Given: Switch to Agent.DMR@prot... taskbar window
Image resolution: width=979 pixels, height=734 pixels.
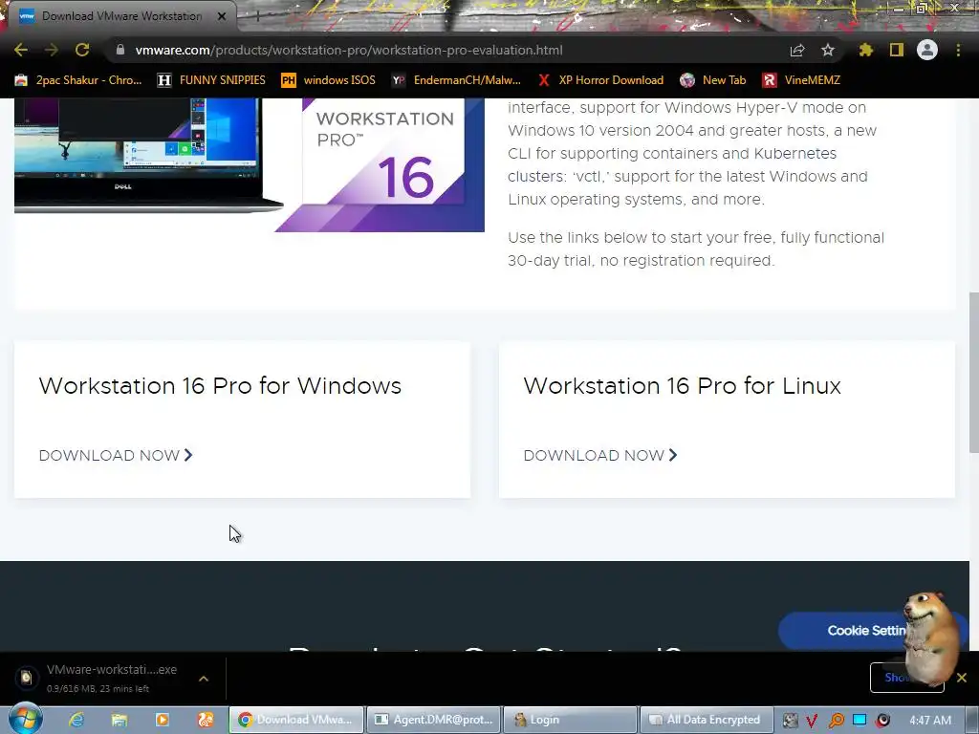Looking at the screenshot, I should coord(433,720).
